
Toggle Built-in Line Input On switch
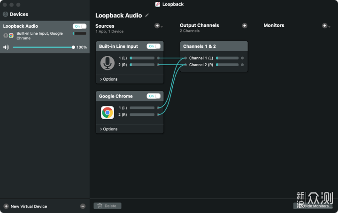[154, 46]
